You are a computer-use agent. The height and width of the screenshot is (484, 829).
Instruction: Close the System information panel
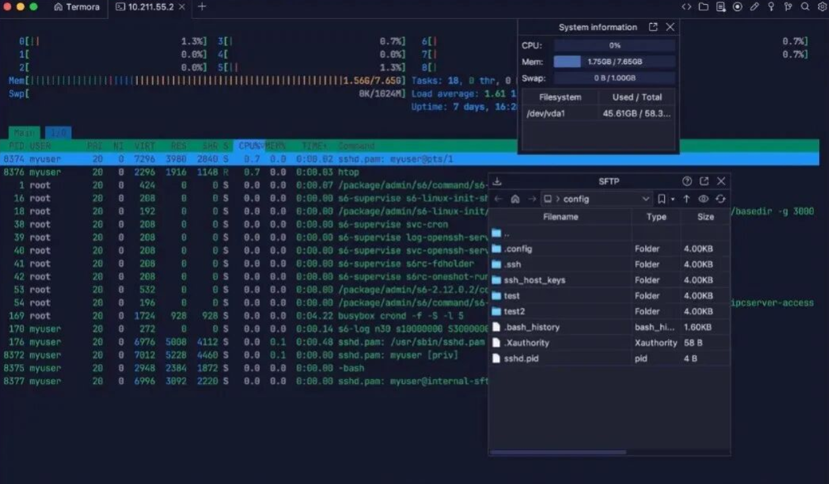click(x=670, y=27)
